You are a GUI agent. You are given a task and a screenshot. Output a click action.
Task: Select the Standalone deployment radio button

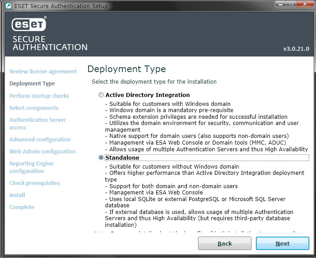[x=101, y=157]
